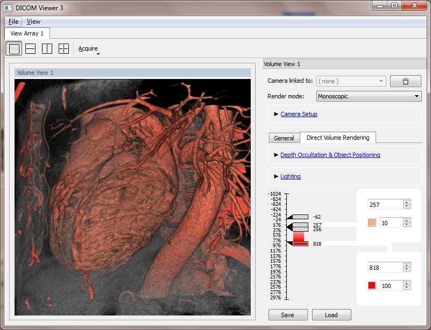Viewport: 431px width, 330px height.
Task: Expand Depth Occultation & Object Positioning
Action: pos(330,155)
